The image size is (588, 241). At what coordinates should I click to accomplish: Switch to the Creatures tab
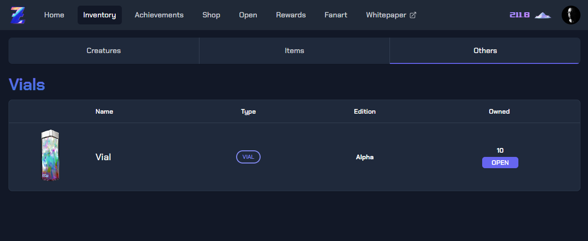[x=103, y=51]
